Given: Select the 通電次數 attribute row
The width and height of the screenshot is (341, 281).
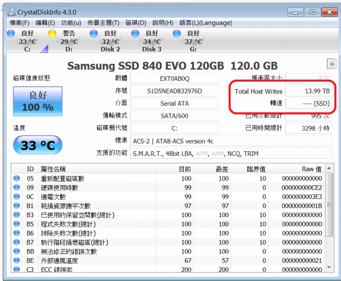Looking at the screenshot, I should click(x=168, y=197).
